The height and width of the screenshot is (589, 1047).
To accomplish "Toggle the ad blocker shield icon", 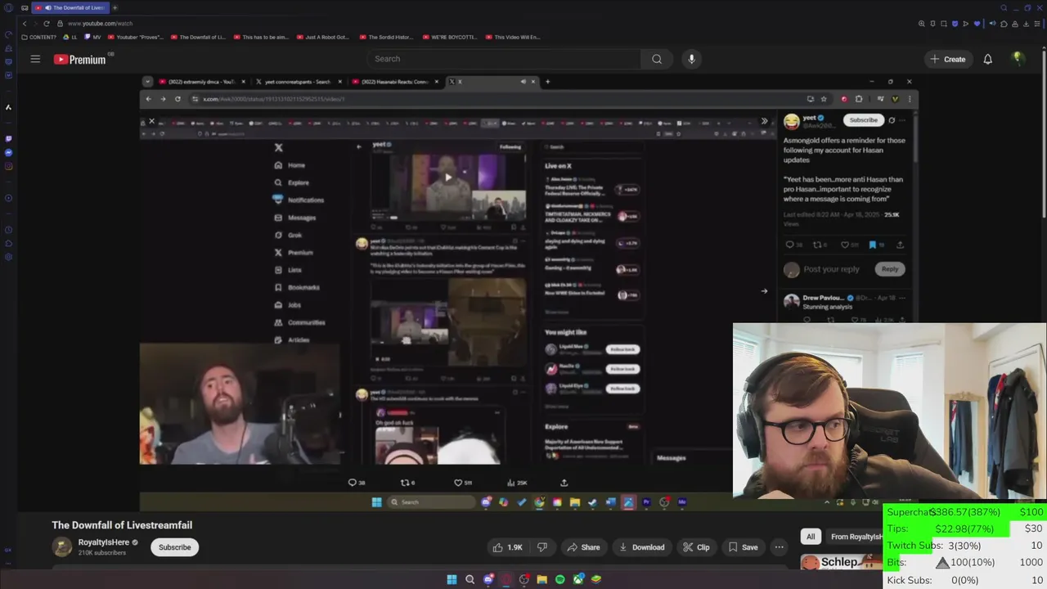I will pyautogui.click(x=955, y=24).
